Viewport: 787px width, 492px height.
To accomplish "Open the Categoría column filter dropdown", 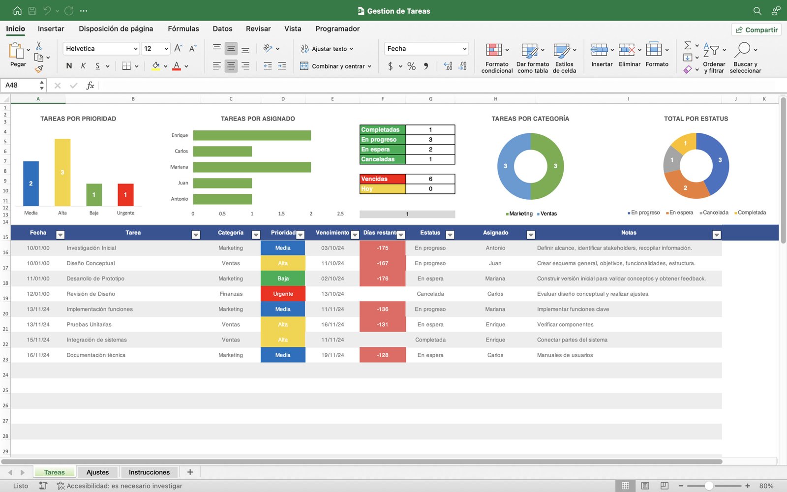I will (256, 235).
